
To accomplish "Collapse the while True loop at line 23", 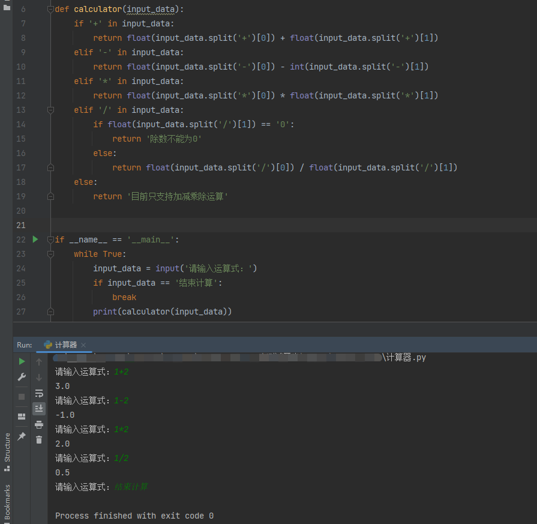I will (x=50, y=254).
